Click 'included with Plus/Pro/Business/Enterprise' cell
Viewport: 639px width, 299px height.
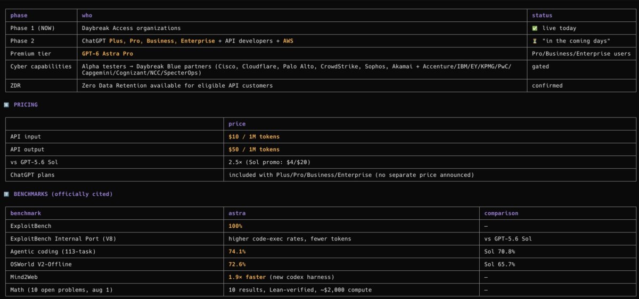pos(351,175)
